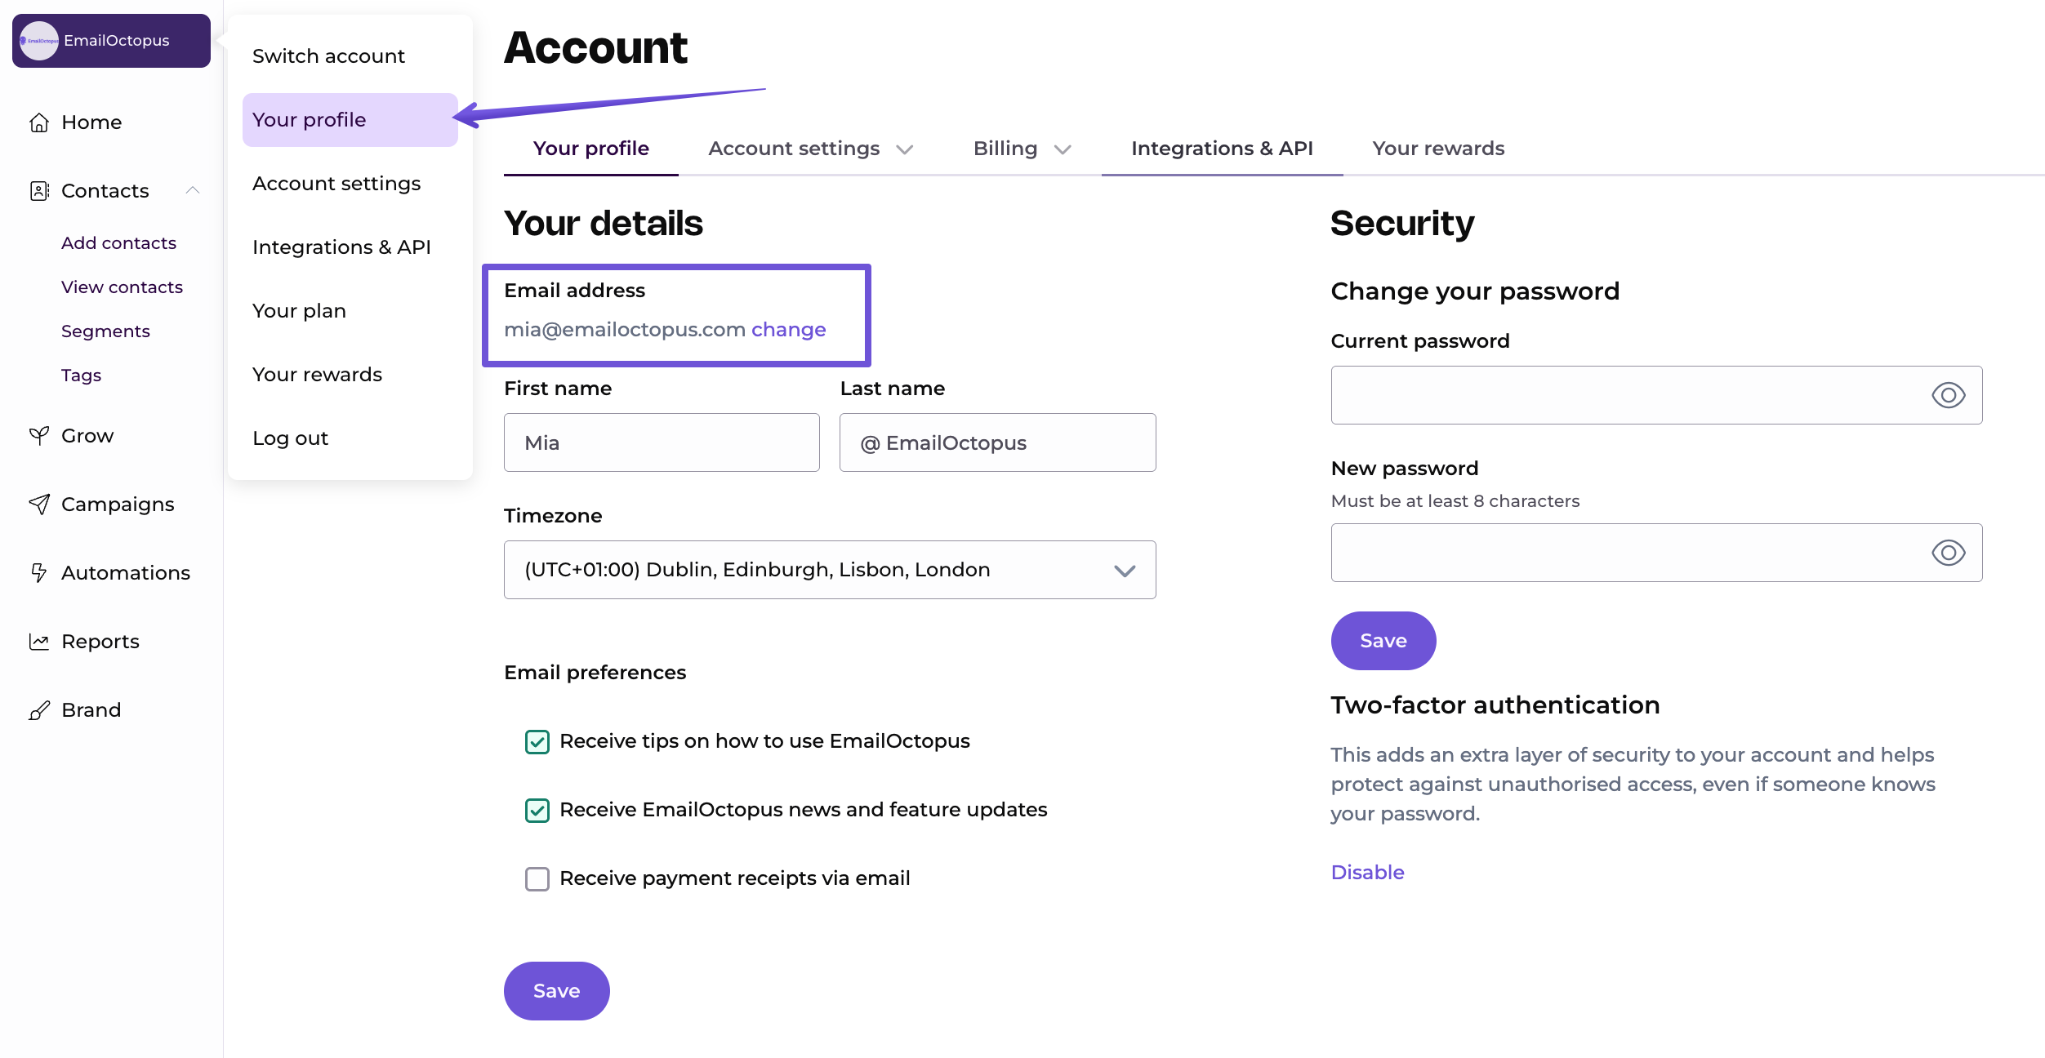Image resolution: width=2045 pixels, height=1058 pixels.
Task: Open Contacts using its sidebar icon
Action: [39, 190]
